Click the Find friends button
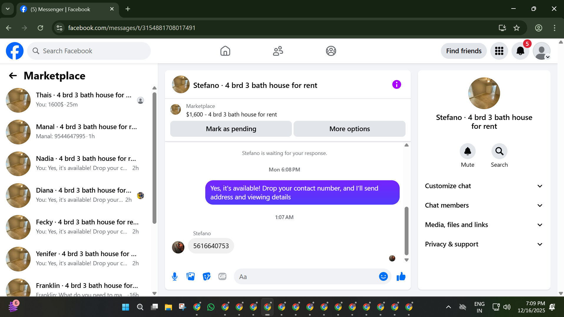564x317 pixels. (x=464, y=51)
